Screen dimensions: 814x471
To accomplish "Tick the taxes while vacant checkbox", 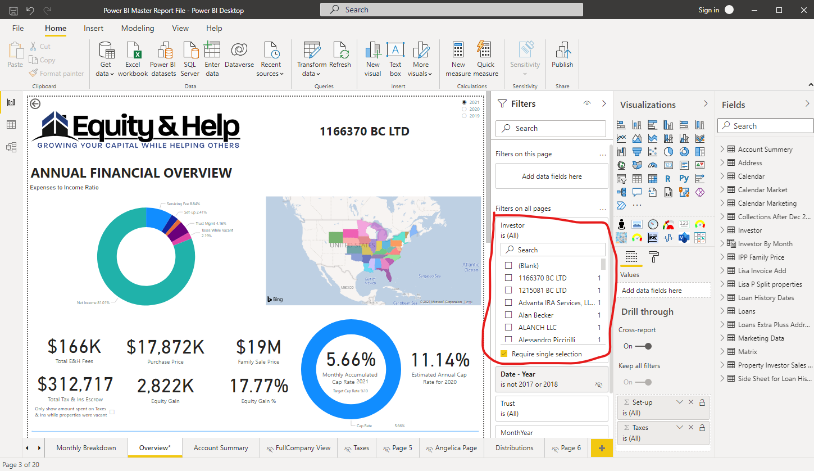I will coord(112,412).
